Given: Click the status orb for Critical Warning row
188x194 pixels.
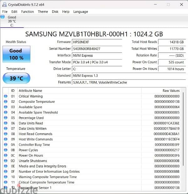Looking at the screenshot, I should pos(6,96).
